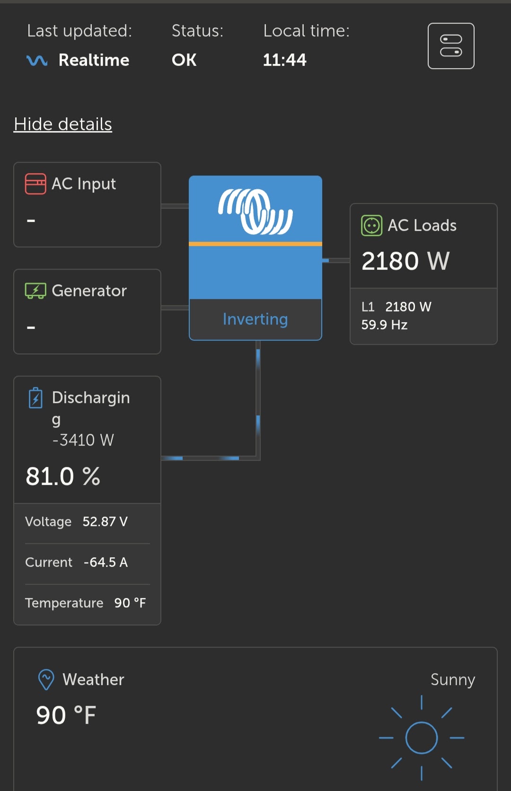Select the 81.0 % state of charge

pyautogui.click(x=63, y=476)
